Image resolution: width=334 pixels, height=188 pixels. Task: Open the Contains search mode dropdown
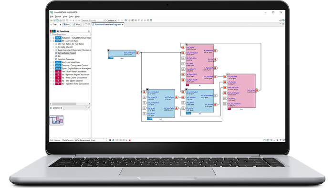pyautogui.click(x=111, y=21)
